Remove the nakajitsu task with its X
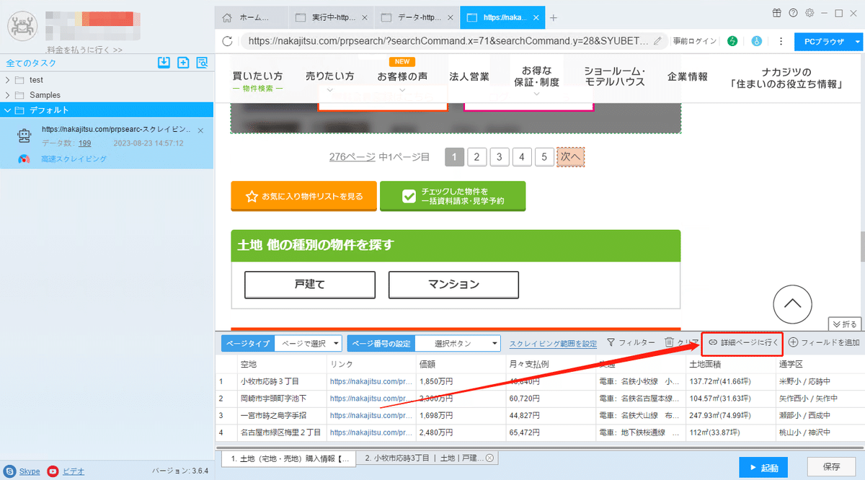Screen dimensions: 865x480 click(x=200, y=130)
